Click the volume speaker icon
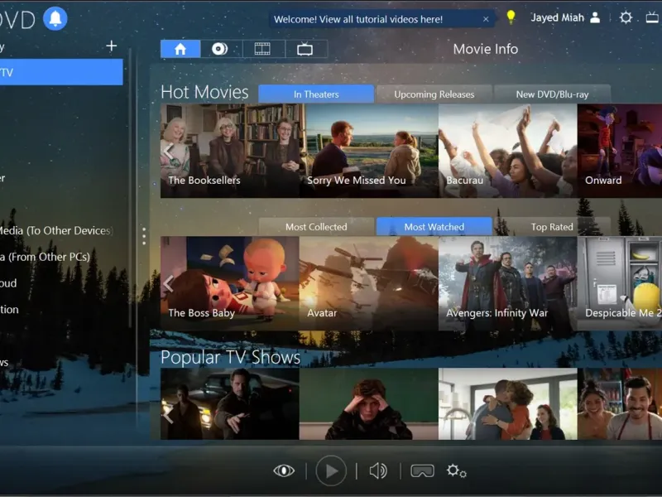662x497 pixels. click(378, 470)
